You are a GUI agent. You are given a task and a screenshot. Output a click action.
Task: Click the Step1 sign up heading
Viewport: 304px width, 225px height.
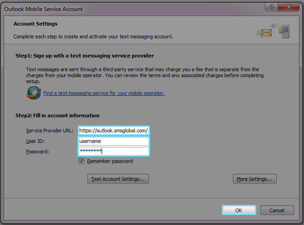84,56
